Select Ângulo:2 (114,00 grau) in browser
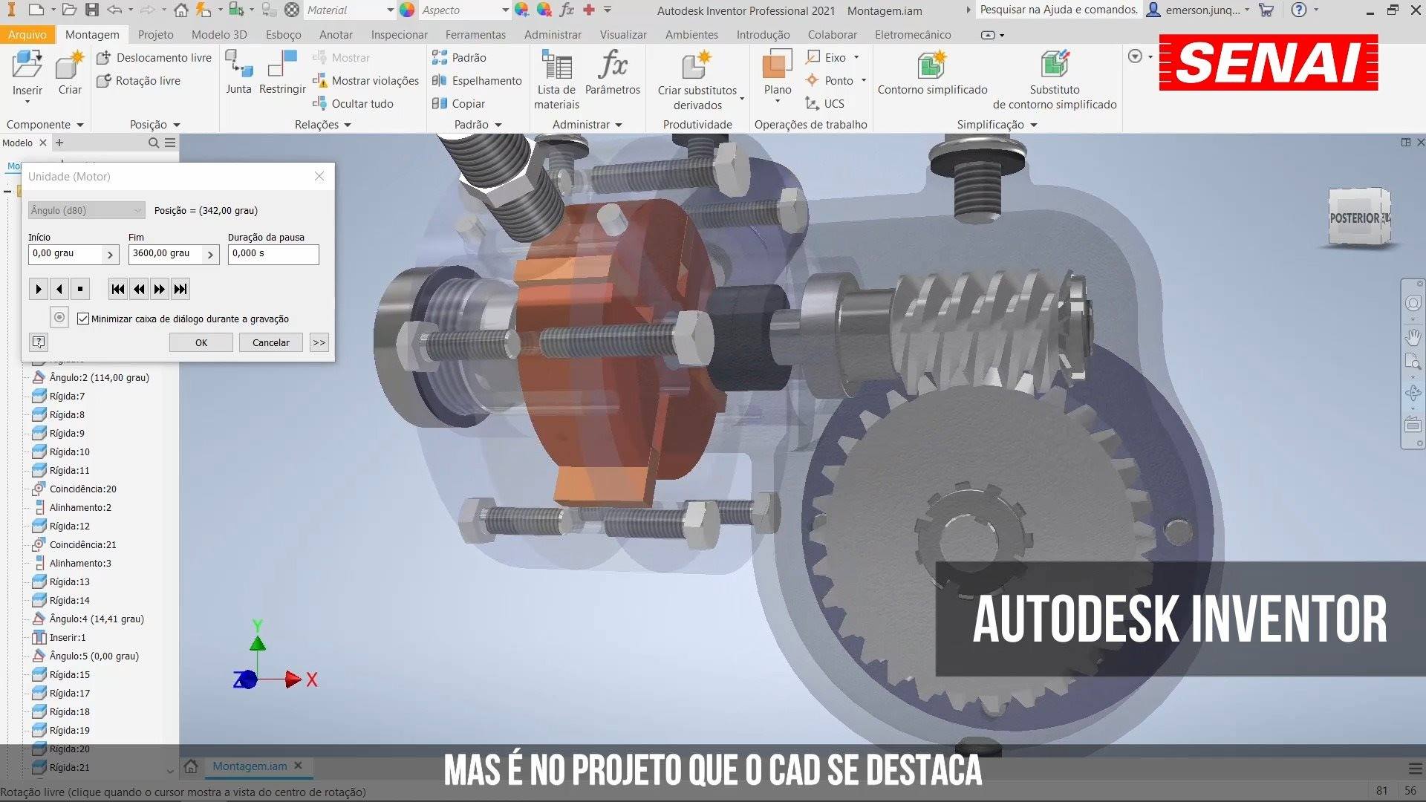The height and width of the screenshot is (802, 1426). pos(91,377)
